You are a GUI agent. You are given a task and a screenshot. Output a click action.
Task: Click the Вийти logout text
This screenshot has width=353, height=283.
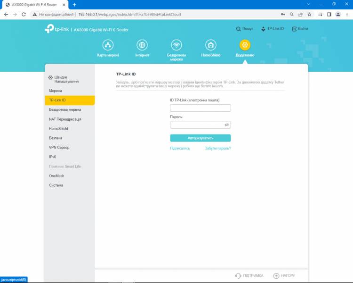tap(303, 29)
